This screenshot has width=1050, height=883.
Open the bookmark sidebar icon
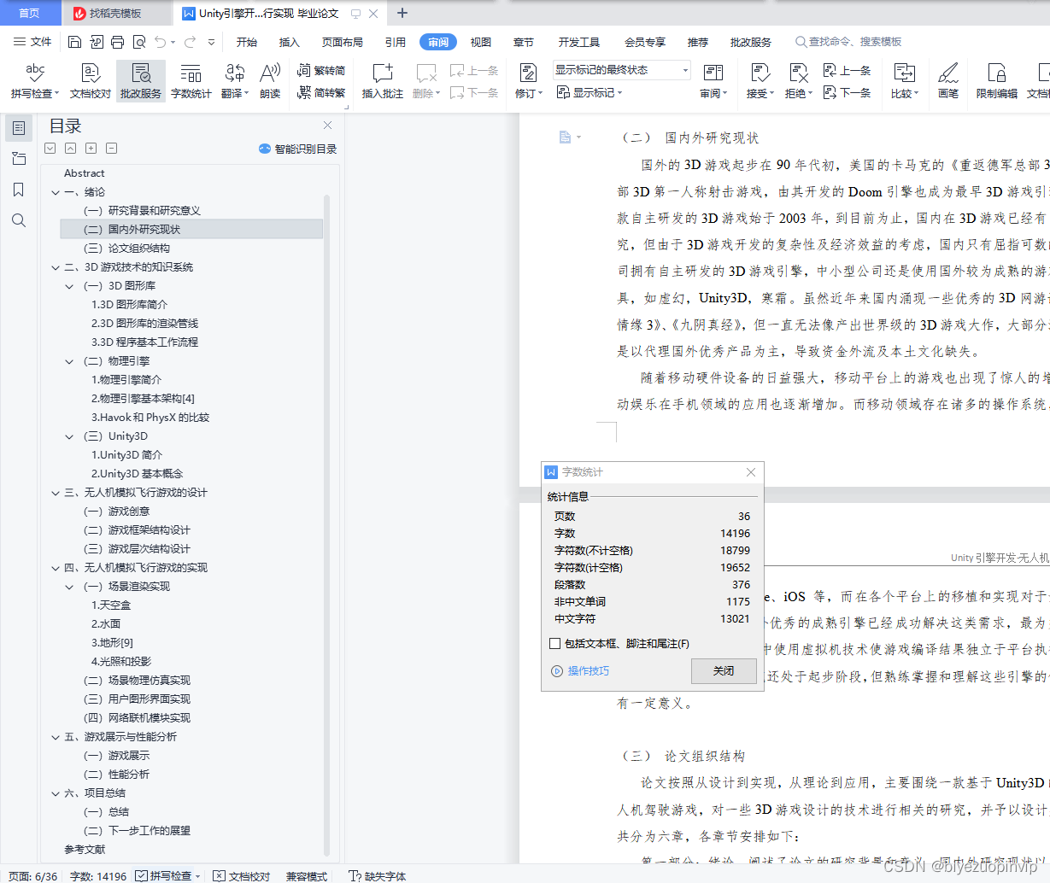[19, 190]
